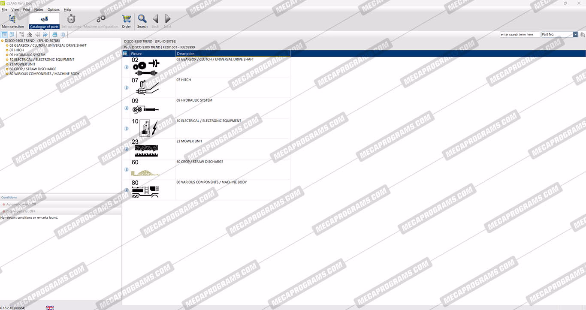Launch Search with the magnifier icon
The image size is (586, 310).
pos(142,21)
